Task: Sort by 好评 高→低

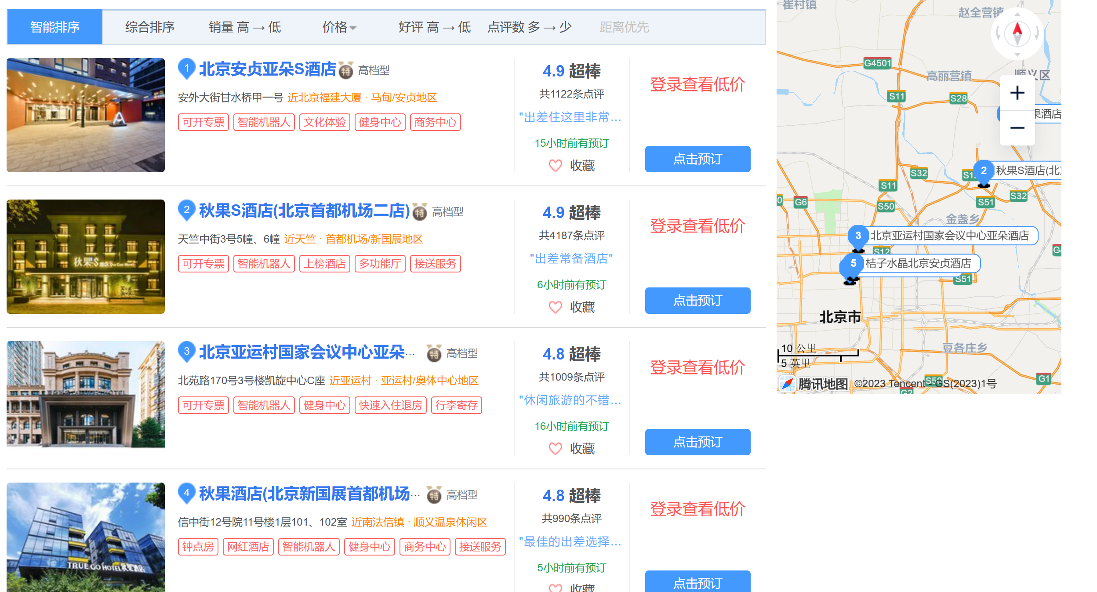Action: pos(434,27)
